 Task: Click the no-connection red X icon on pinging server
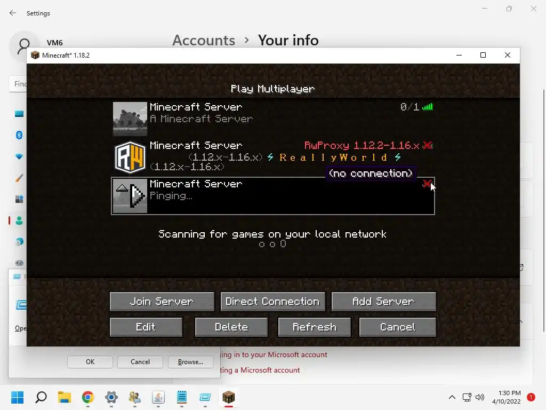(x=427, y=184)
